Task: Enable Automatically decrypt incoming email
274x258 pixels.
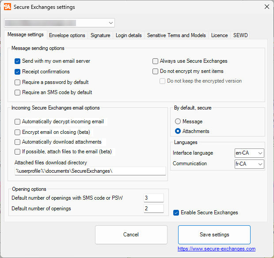Action: pyautogui.click(x=18, y=121)
